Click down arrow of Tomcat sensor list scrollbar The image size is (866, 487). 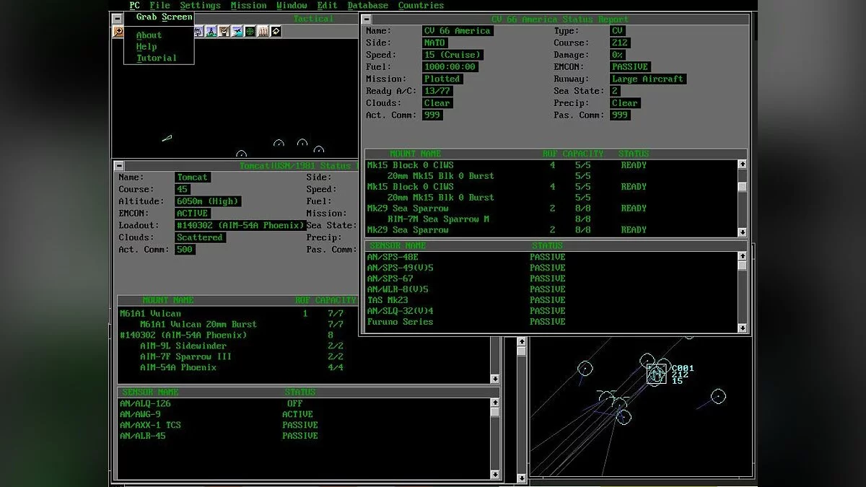click(494, 475)
